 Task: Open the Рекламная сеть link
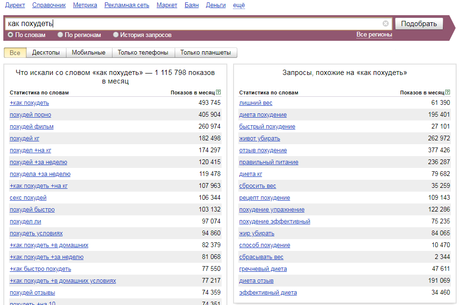click(127, 5)
